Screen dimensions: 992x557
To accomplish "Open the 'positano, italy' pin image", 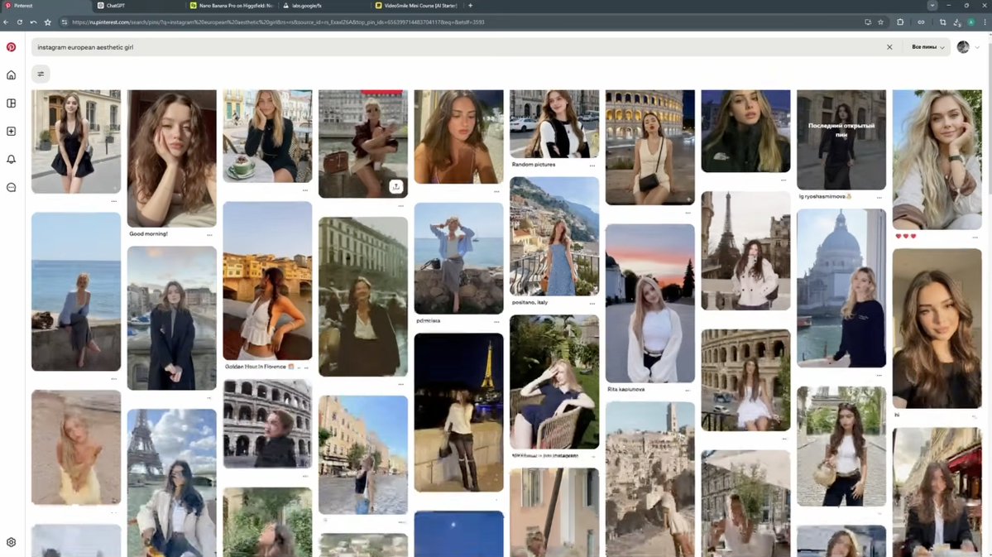I will pos(554,236).
